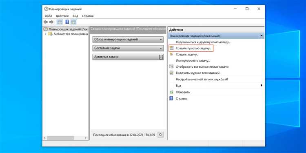This screenshot has width=306, height=153.
Task: Open the Действие menu
Action: [62, 16]
